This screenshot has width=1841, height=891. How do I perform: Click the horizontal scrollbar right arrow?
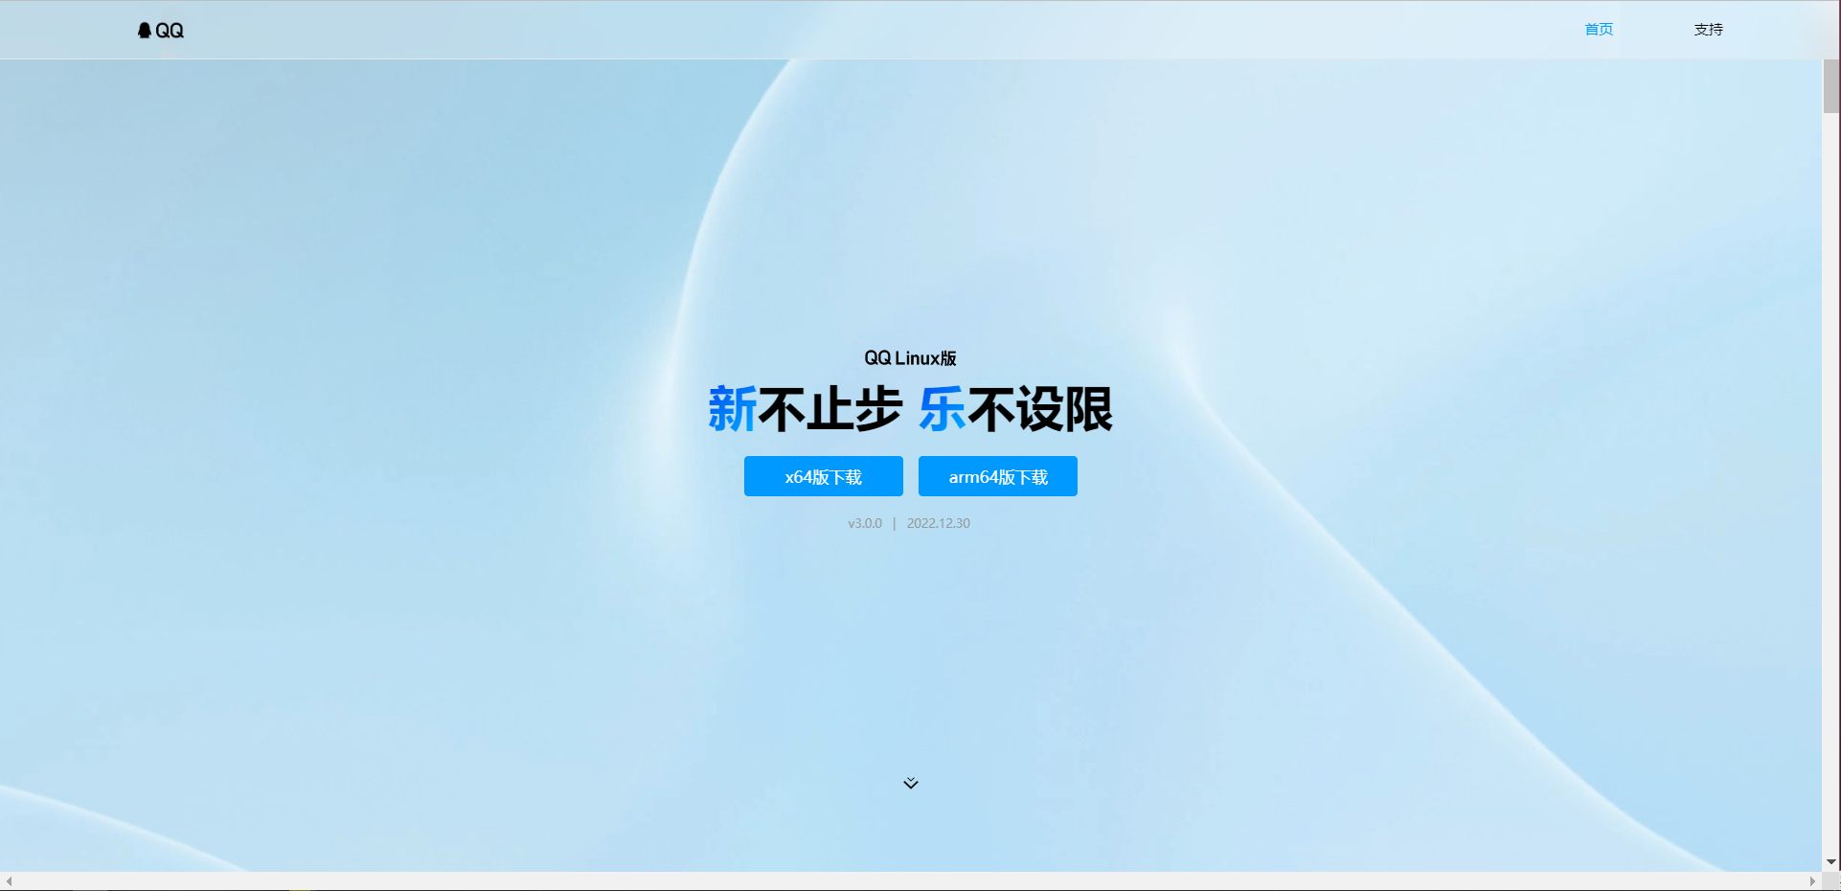pos(1812,881)
